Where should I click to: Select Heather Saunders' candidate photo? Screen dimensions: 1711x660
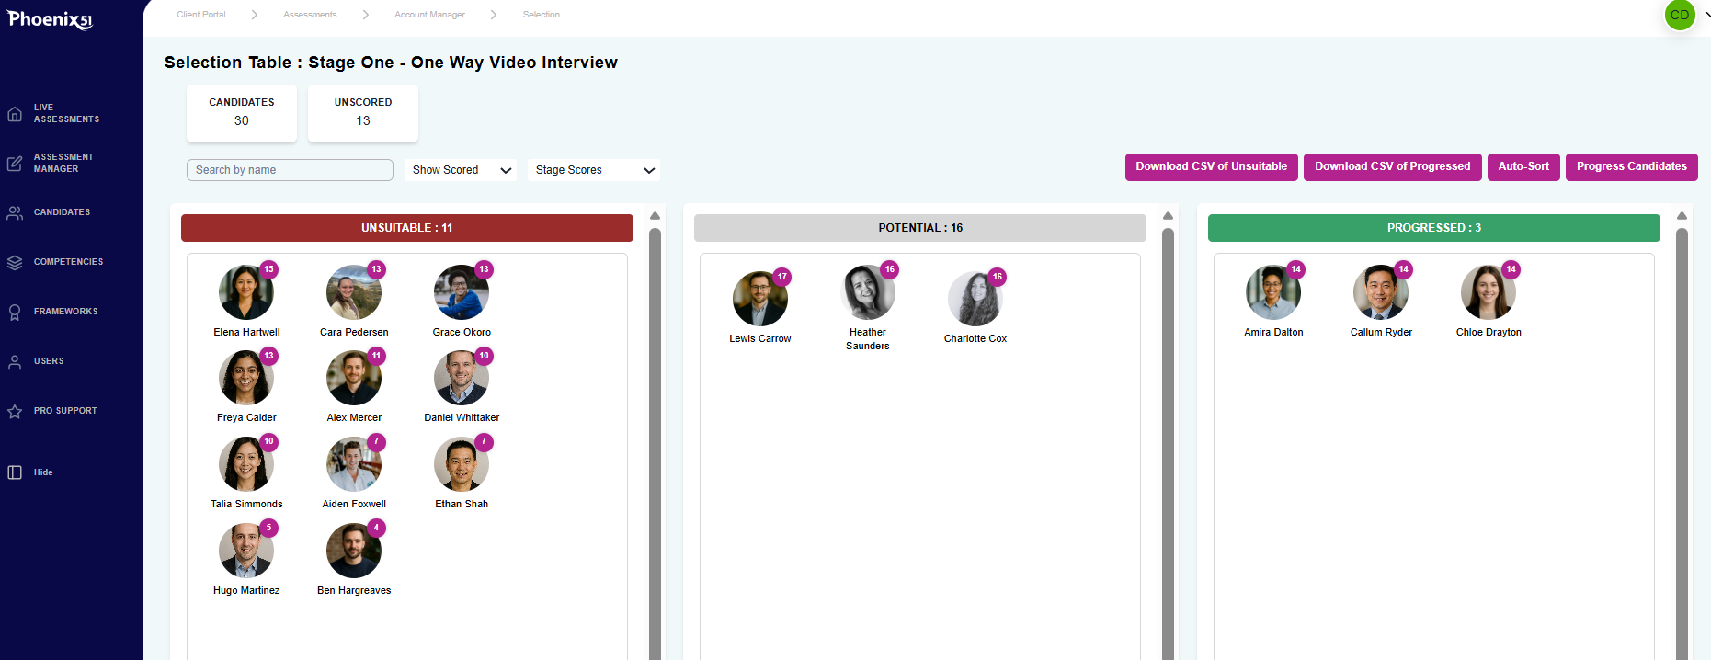pos(868,292)
